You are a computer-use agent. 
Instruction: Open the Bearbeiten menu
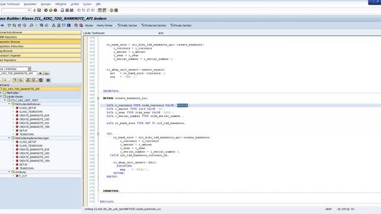click(30, 4)
